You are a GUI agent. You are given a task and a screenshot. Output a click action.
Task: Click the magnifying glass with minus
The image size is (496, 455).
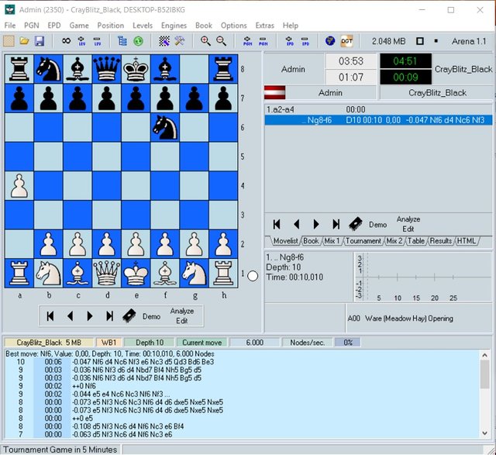pyautogui.click(x=221, y=41)
